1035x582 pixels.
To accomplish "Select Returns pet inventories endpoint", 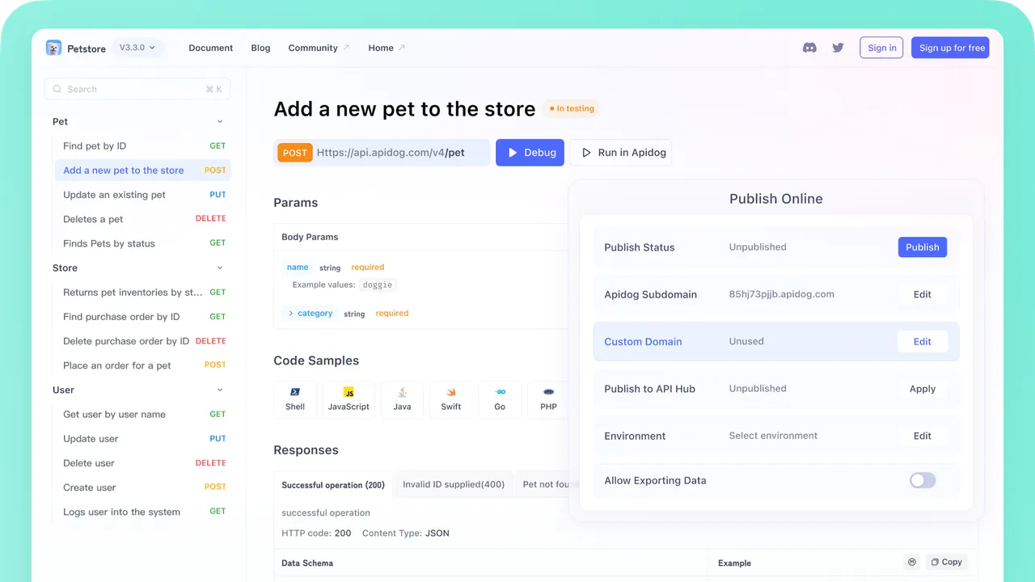I will click(143, 293).
